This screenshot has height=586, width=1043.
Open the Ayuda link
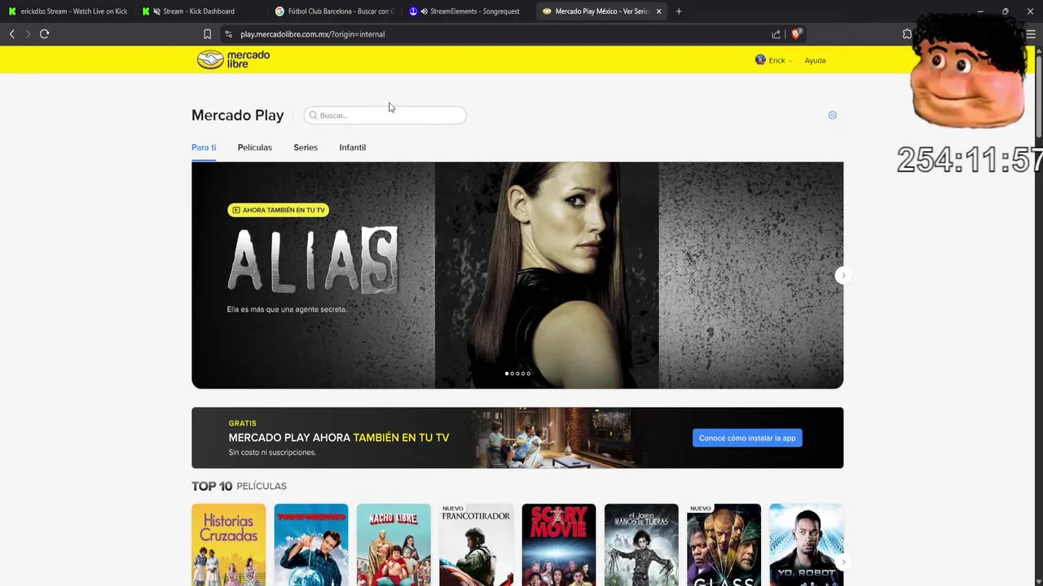pos(815,60)
